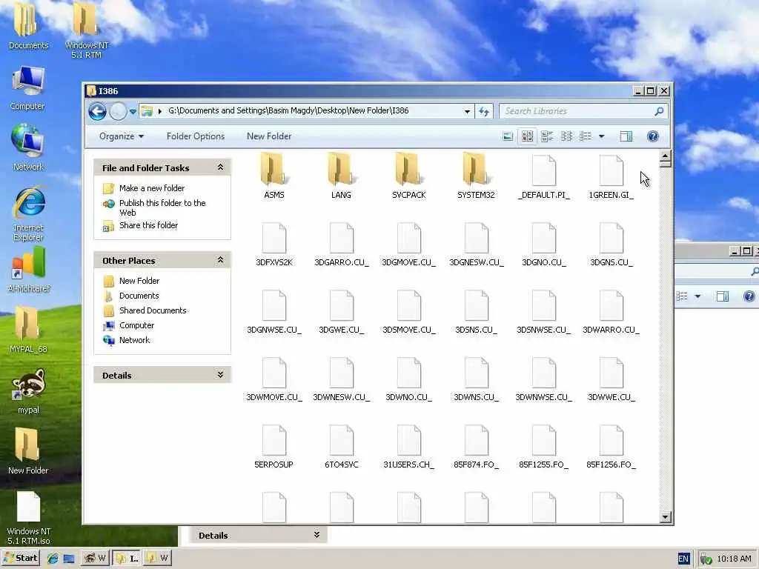Launch Internet Explorer from quick launch
Screen dimensions: 759x569
click(x=53, y=559)
